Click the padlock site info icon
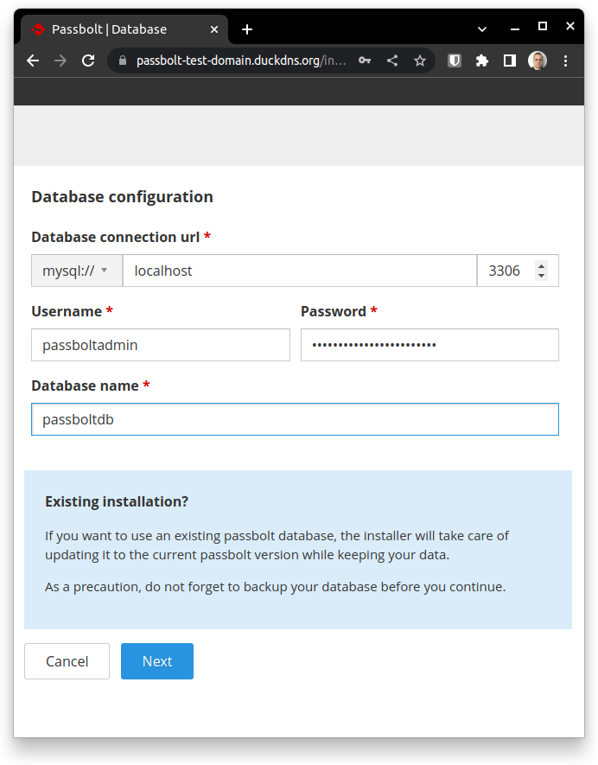This screenshot has width=598, height=765. (x=123, y=61)
